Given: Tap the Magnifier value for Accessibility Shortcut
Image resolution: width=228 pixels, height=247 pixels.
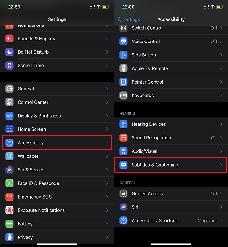Looking at the screenshot, I should pyautogui.click(x=207, y=220).
